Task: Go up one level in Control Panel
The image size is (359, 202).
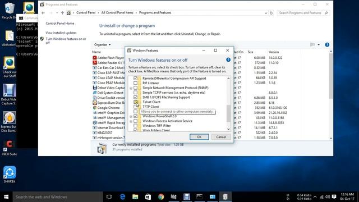Action: 62,13
